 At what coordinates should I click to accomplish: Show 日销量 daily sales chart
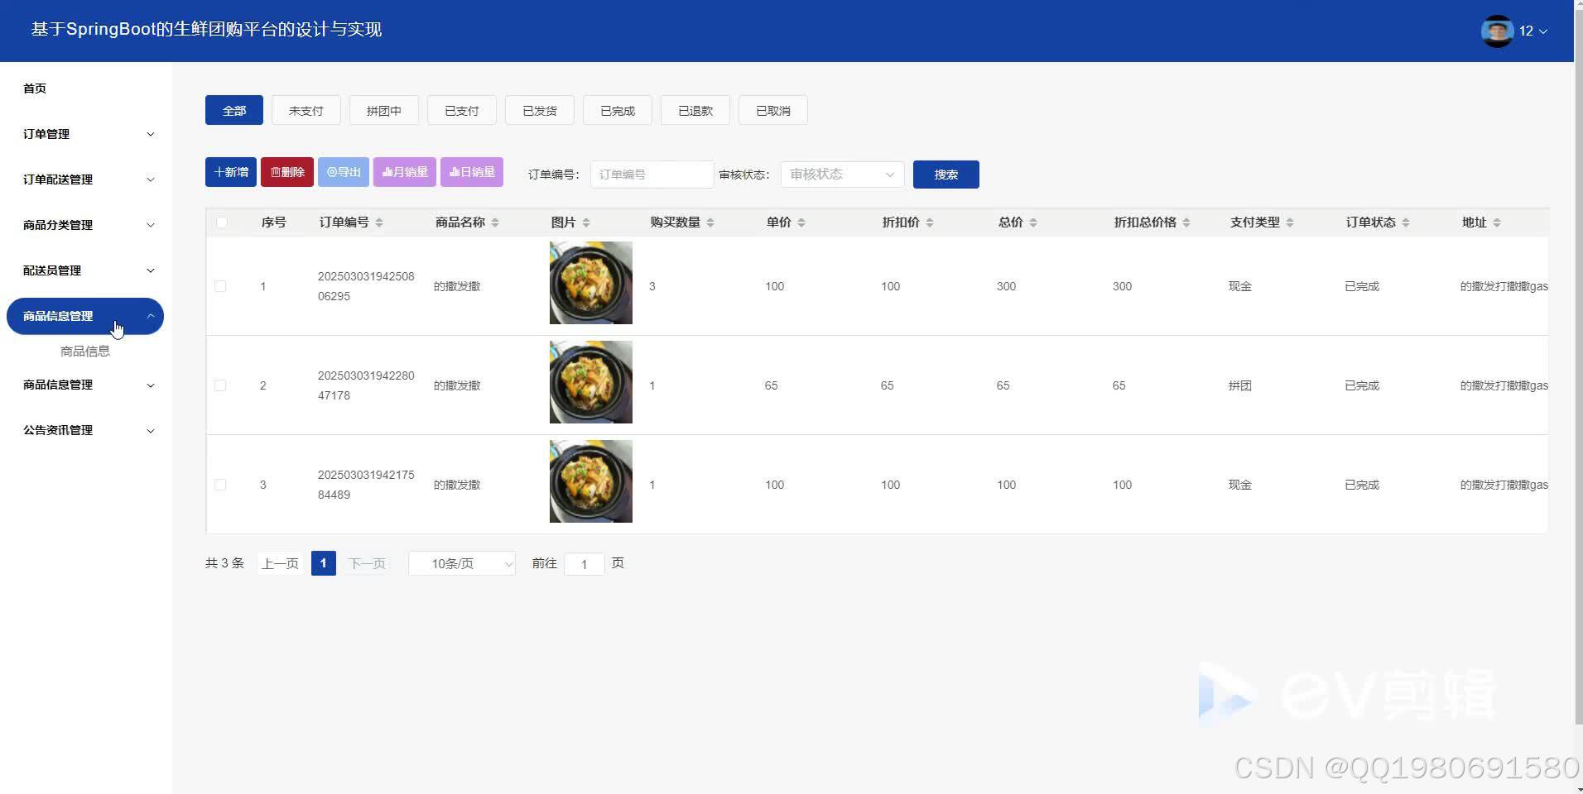(x=472, y=172)
